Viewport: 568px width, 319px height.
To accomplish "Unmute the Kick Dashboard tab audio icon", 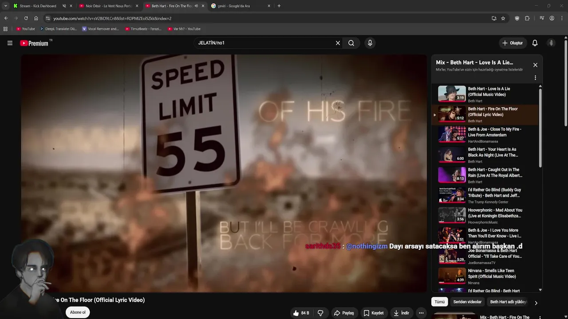I will (x=64, y=6).
